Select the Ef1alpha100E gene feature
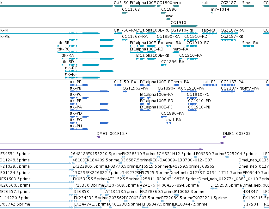 (x=143, y=6)
